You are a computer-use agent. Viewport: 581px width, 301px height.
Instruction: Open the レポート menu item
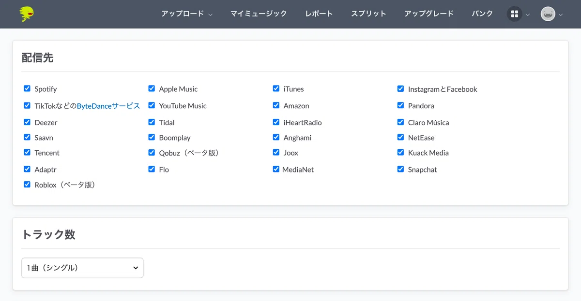coord(319,14)
